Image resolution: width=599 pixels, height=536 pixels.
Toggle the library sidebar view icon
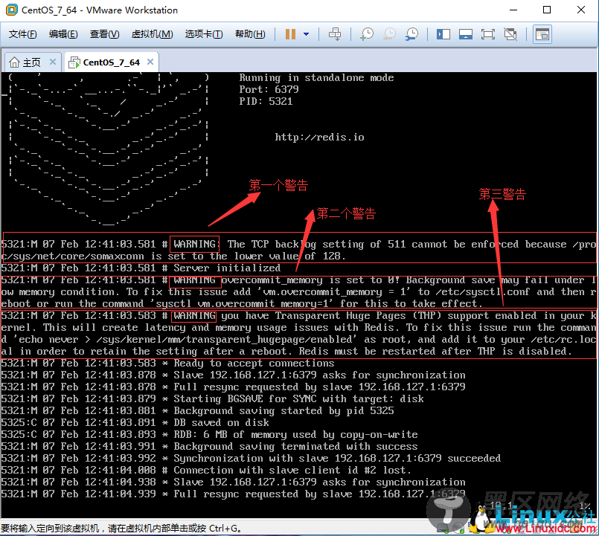443,34
